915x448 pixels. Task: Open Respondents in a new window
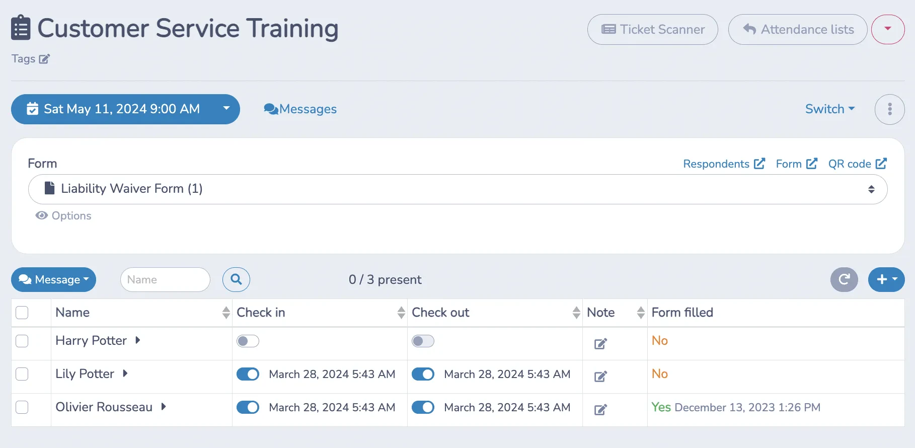(724, 164)
